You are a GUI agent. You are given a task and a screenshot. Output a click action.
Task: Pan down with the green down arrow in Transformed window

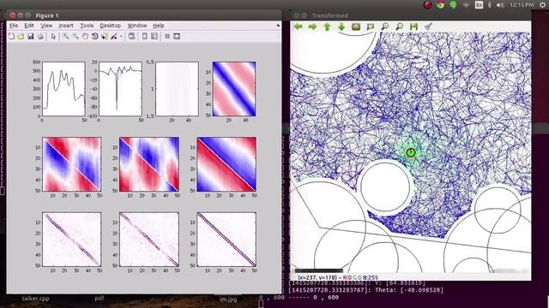coord(341,27)
